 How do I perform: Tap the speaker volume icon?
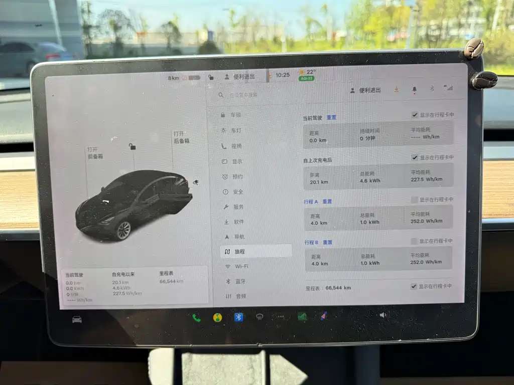[x=383, y=315]
